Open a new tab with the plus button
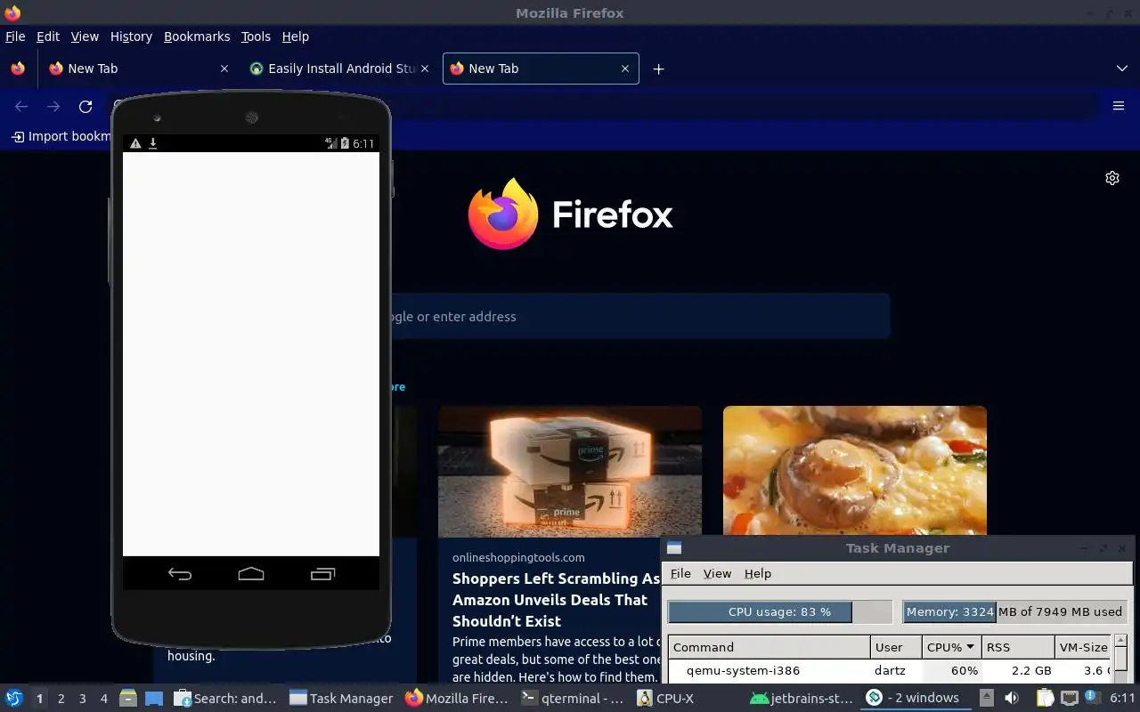 coord(658,69)
